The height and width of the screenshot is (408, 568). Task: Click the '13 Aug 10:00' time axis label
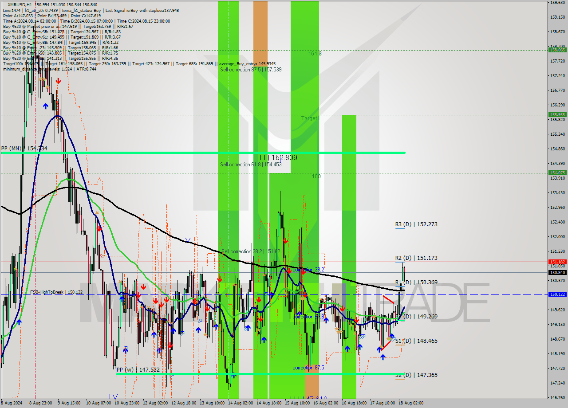211,403
